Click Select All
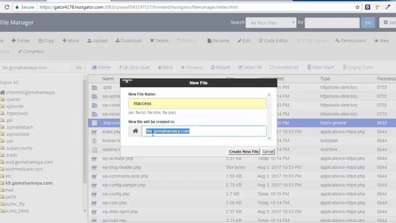 250,68
